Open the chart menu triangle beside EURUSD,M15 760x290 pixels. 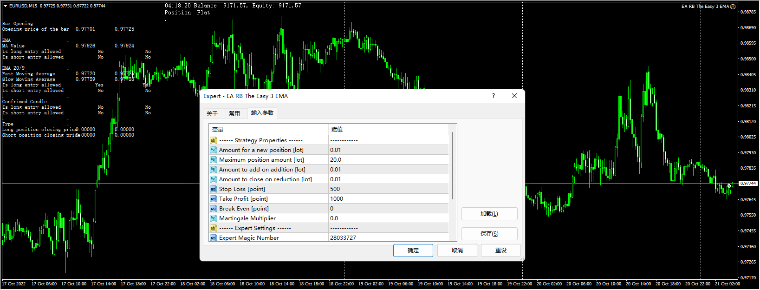(x=5, y=6)
